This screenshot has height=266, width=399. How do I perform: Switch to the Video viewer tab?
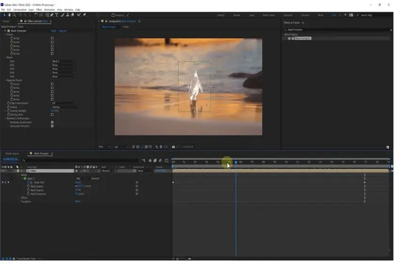point(126,27)
